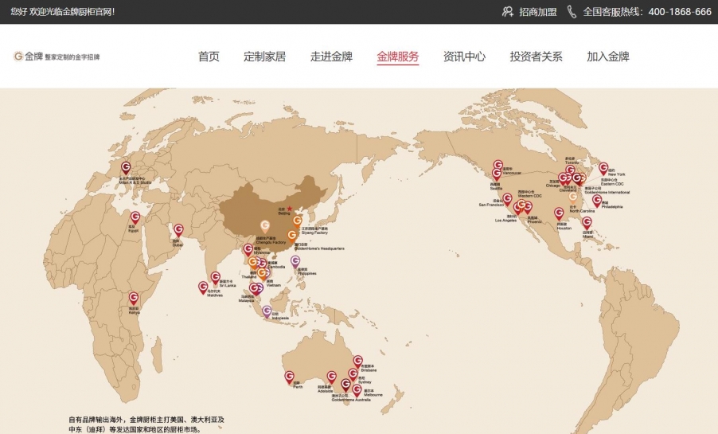Open the 投资者关系 menu item

click(537, 57)
